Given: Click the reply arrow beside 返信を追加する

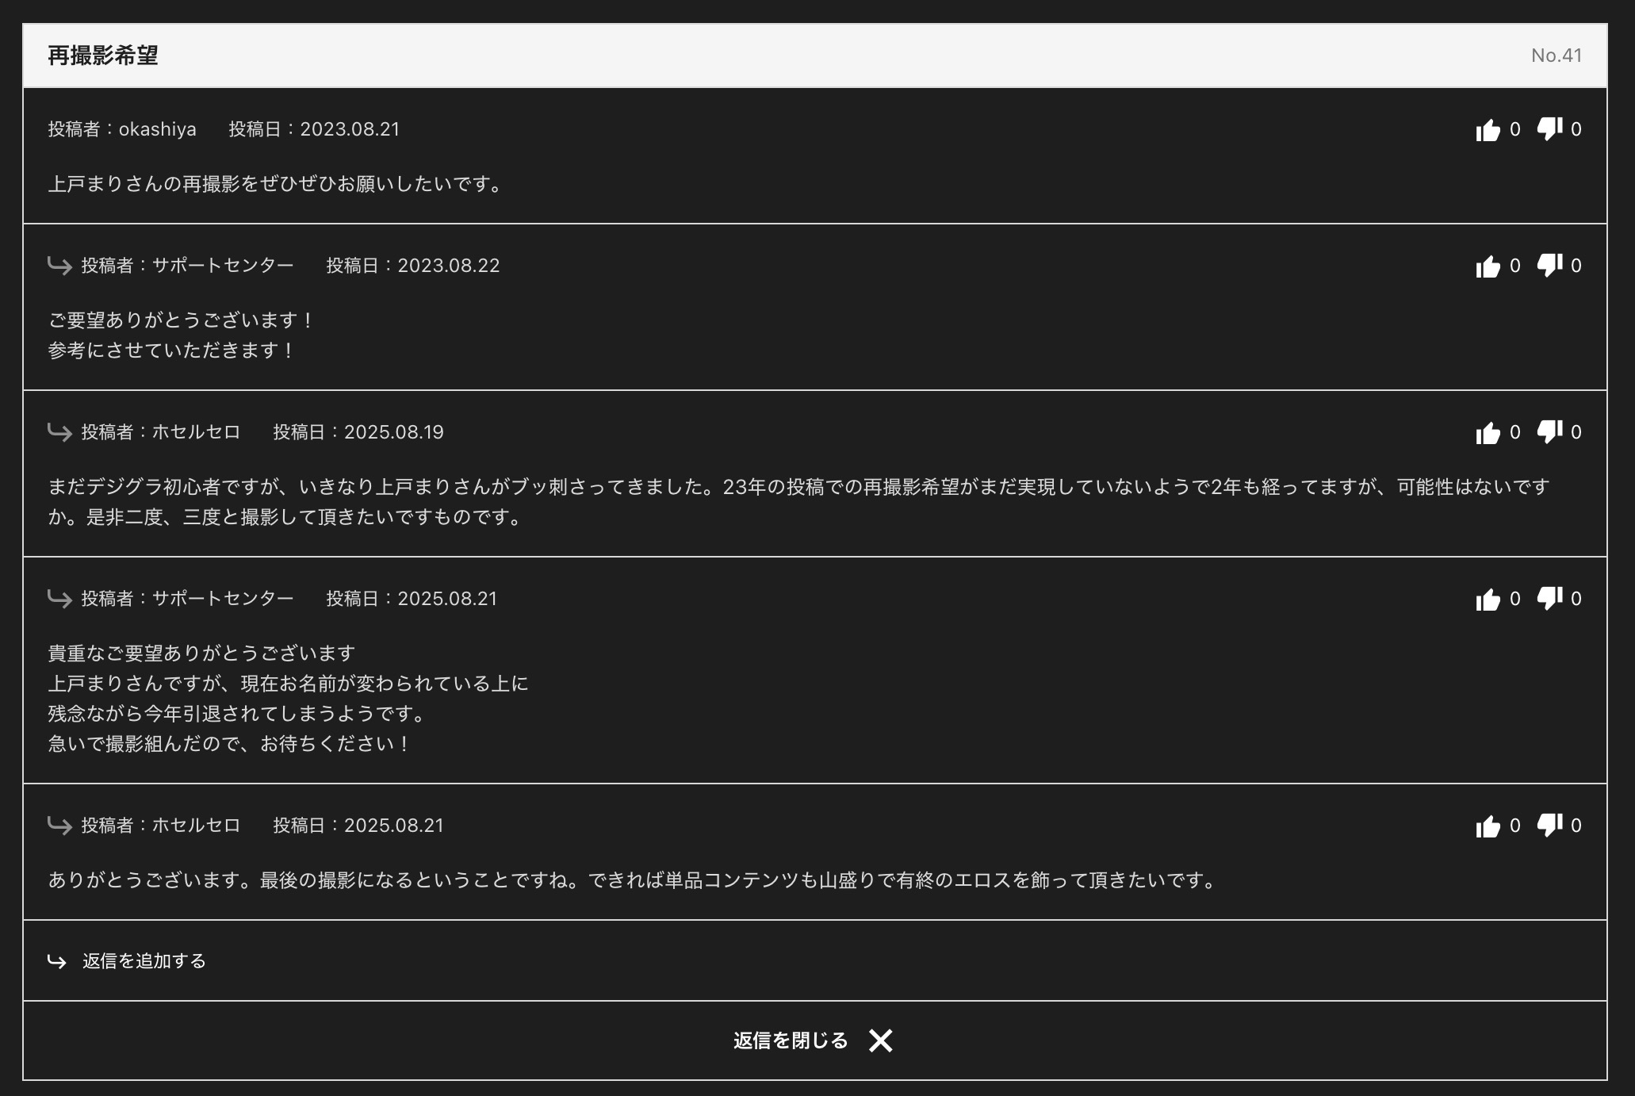Looking at the screenshot, I should click(x=57, y=961).
